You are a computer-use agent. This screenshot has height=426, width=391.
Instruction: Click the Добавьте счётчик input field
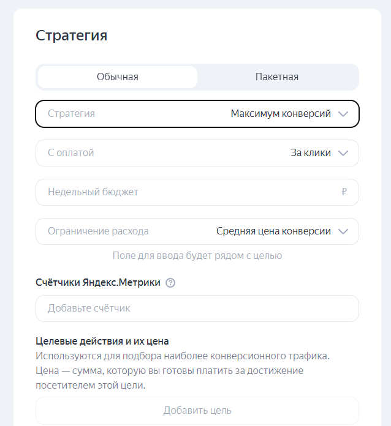[197, 308]
